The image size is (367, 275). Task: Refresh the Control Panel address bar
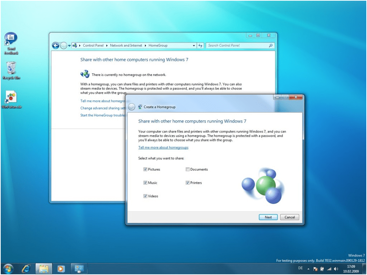point(200,46)
